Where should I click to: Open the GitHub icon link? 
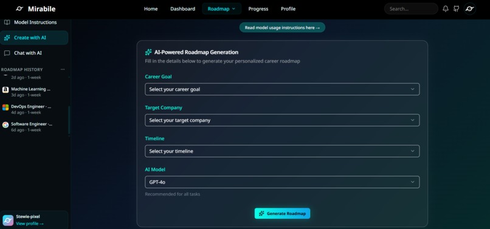point(456,9)
